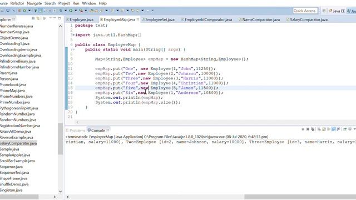The height and width of the screenshot is (200, 356).
Task: Select SalaryComparator.java in the explorer list
Action: click(18, 143)
